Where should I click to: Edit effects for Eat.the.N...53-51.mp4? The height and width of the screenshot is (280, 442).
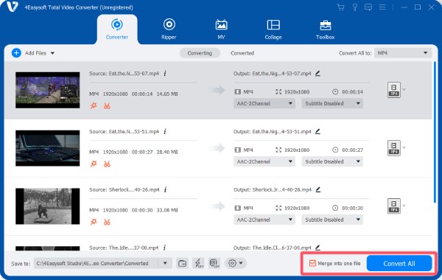tap(94, 164)
